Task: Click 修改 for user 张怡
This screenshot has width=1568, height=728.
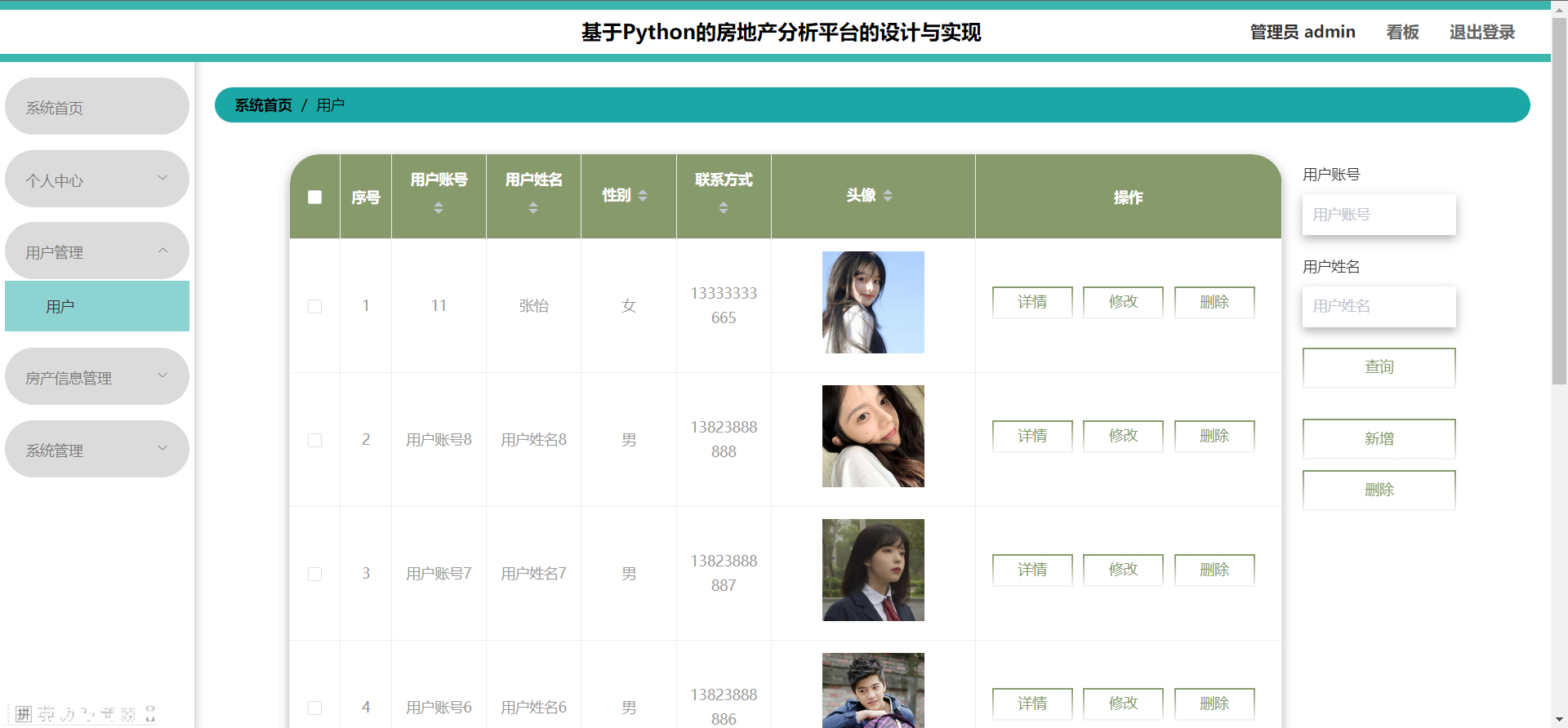Action: coord(1123,302)
